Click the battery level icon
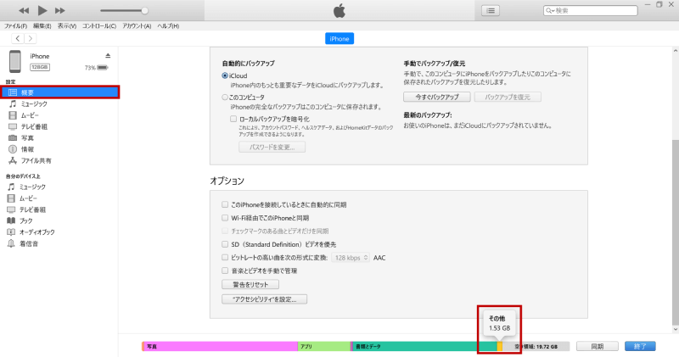 [103, 68]
